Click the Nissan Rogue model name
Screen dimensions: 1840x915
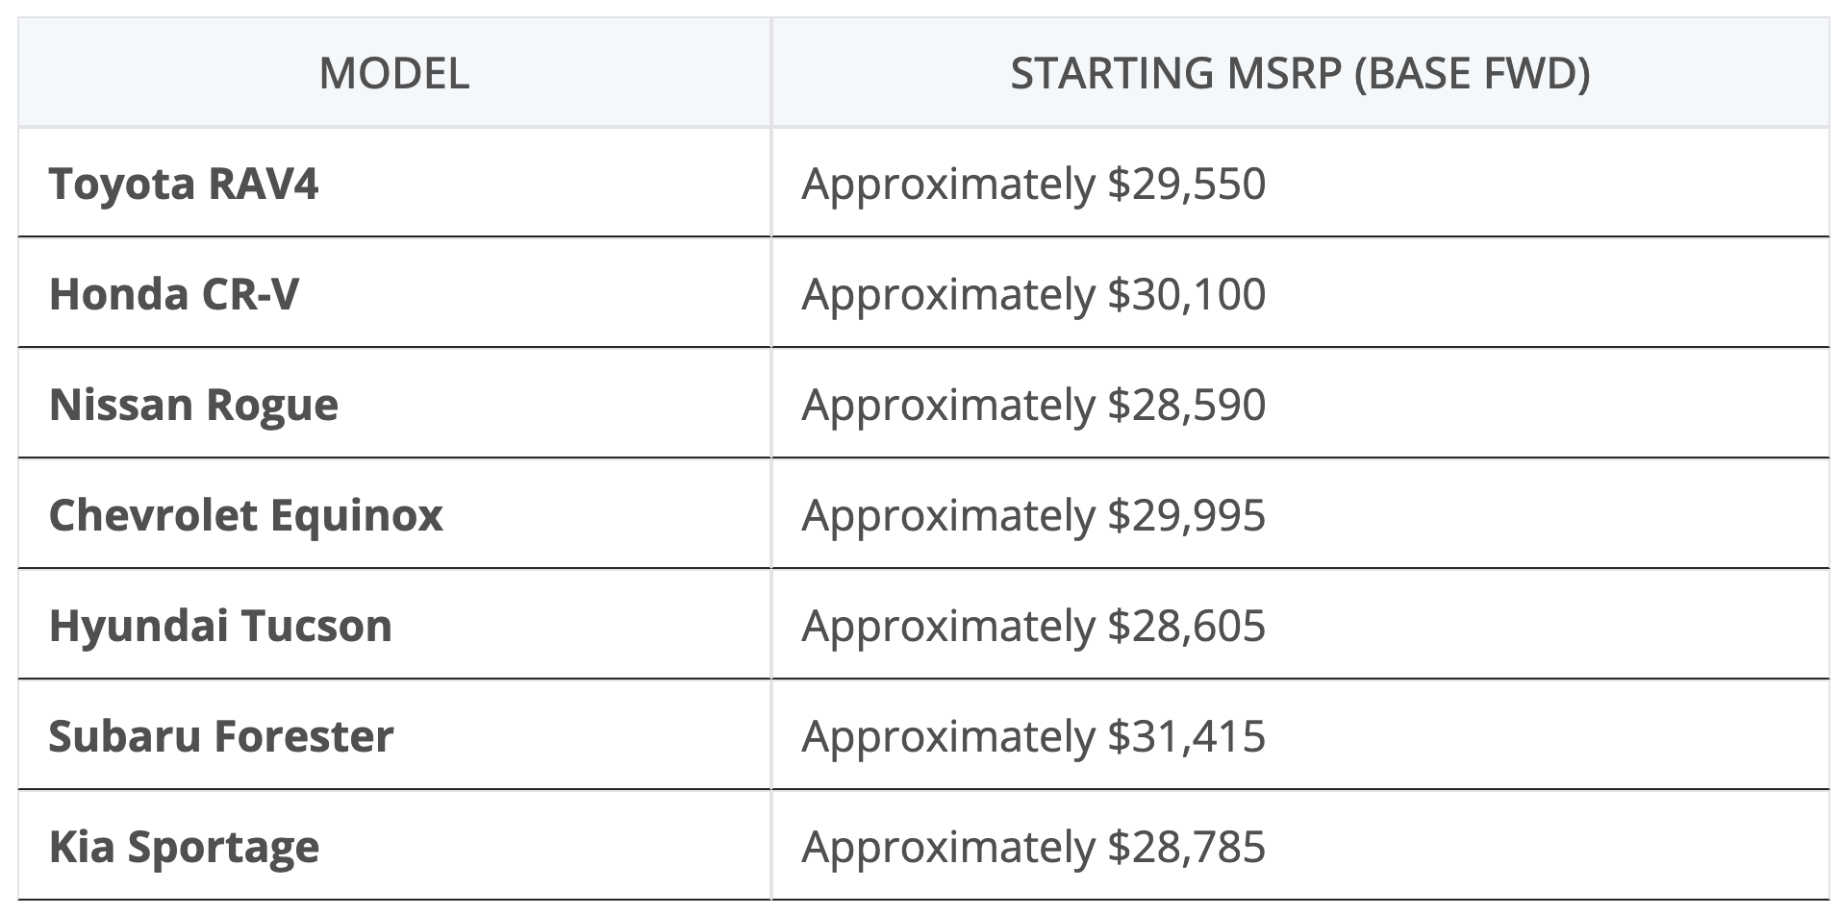point(193,405)
